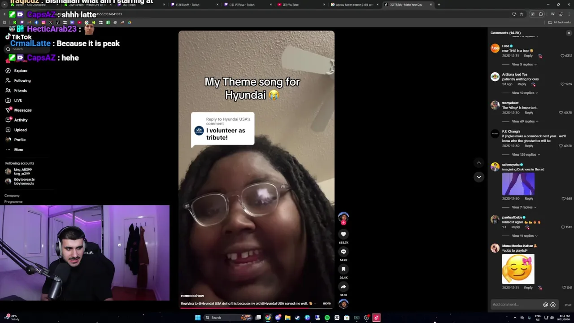Reply to paulwallbaby's comment
This screenshot has width=574, height=323.
click(x=516, y=227)
